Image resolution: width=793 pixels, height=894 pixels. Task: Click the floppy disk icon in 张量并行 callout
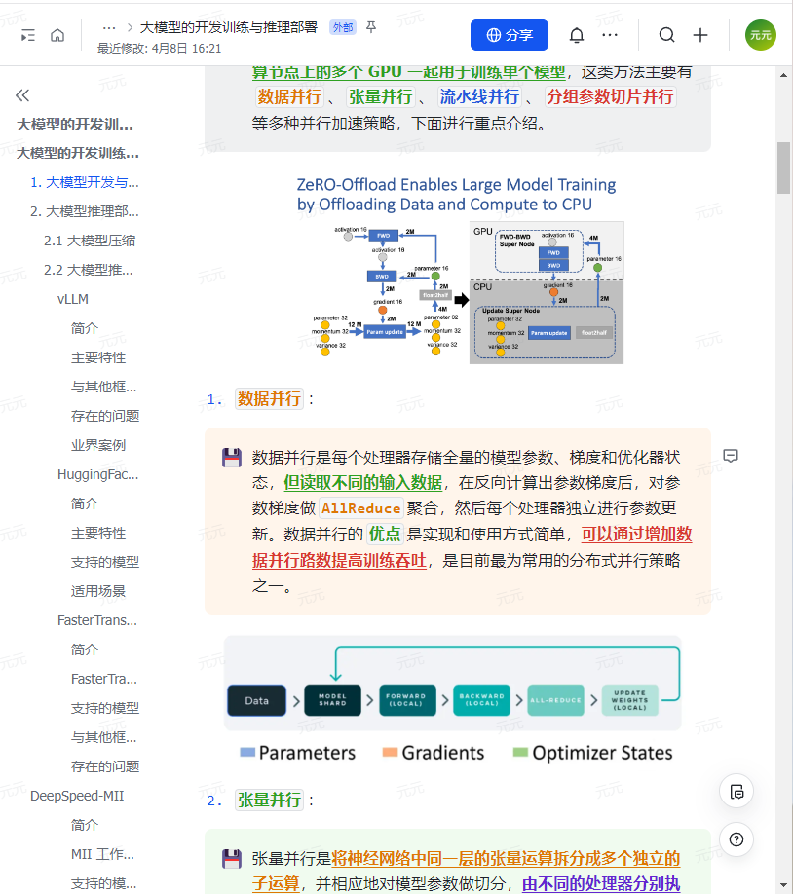232,859
